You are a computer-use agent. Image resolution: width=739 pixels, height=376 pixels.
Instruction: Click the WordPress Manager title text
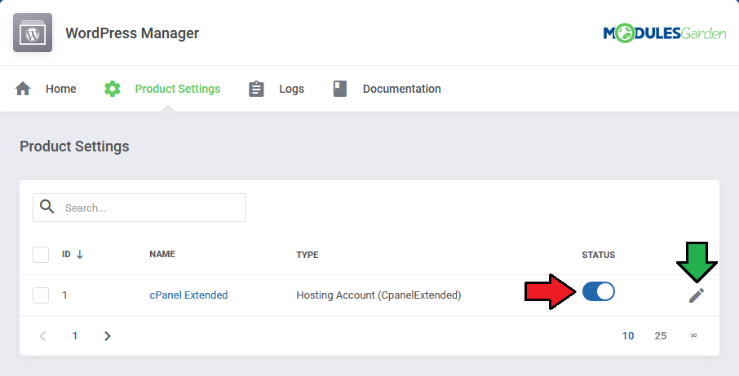click(132, 33)
